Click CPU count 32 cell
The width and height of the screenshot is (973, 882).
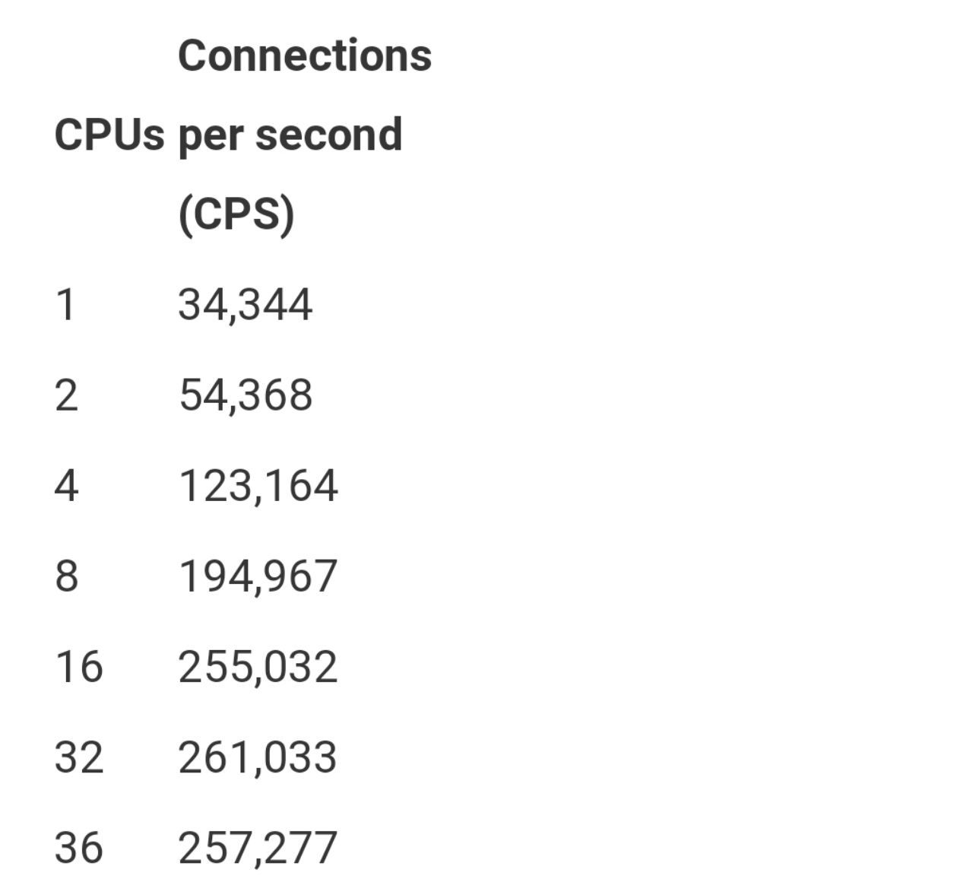[x=78, y=757]
